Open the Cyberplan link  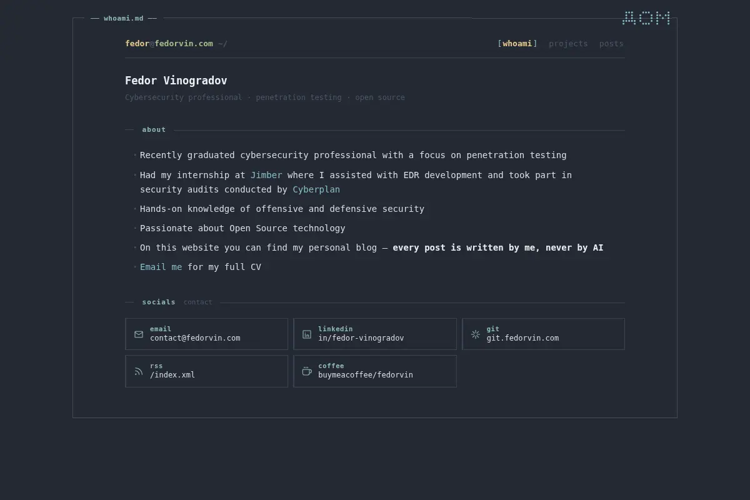[x=316, y=189]
